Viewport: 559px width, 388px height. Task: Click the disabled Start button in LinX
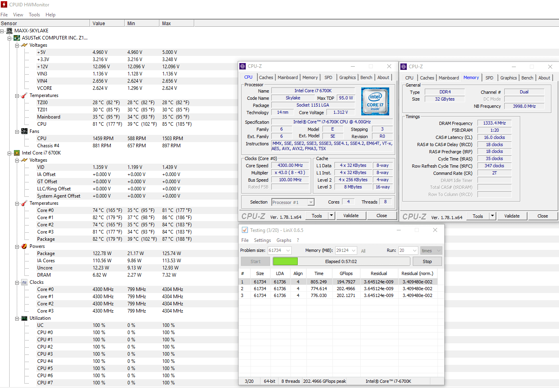(x=256, y=261)
